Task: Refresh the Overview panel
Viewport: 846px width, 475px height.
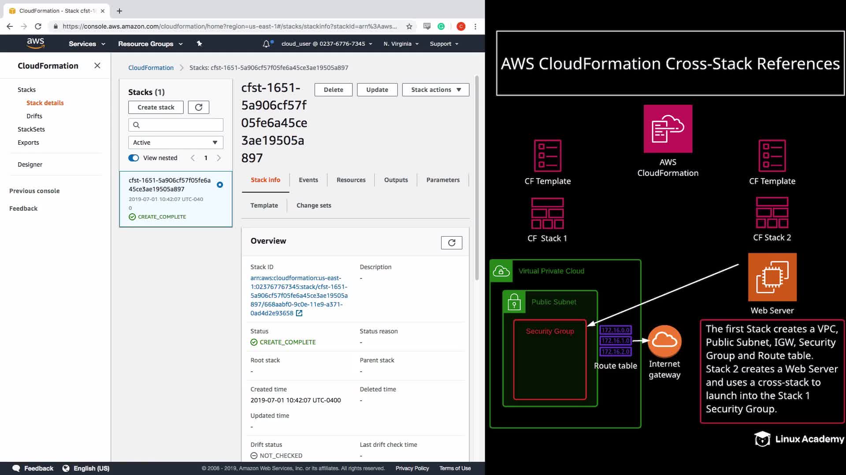Action: tap(451, 243)
